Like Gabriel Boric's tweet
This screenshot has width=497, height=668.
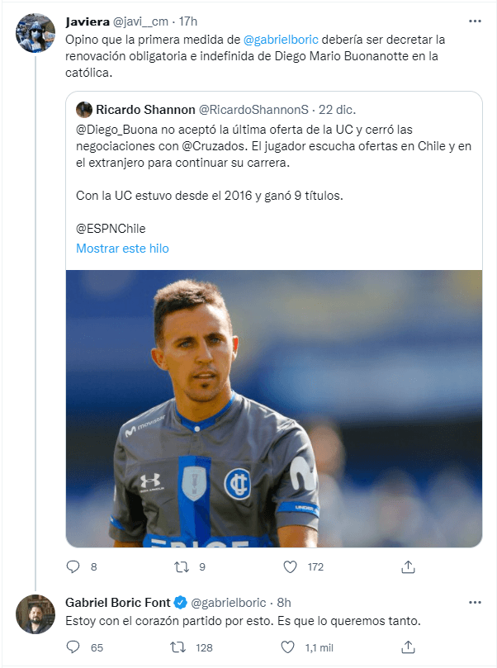point(290,647)
